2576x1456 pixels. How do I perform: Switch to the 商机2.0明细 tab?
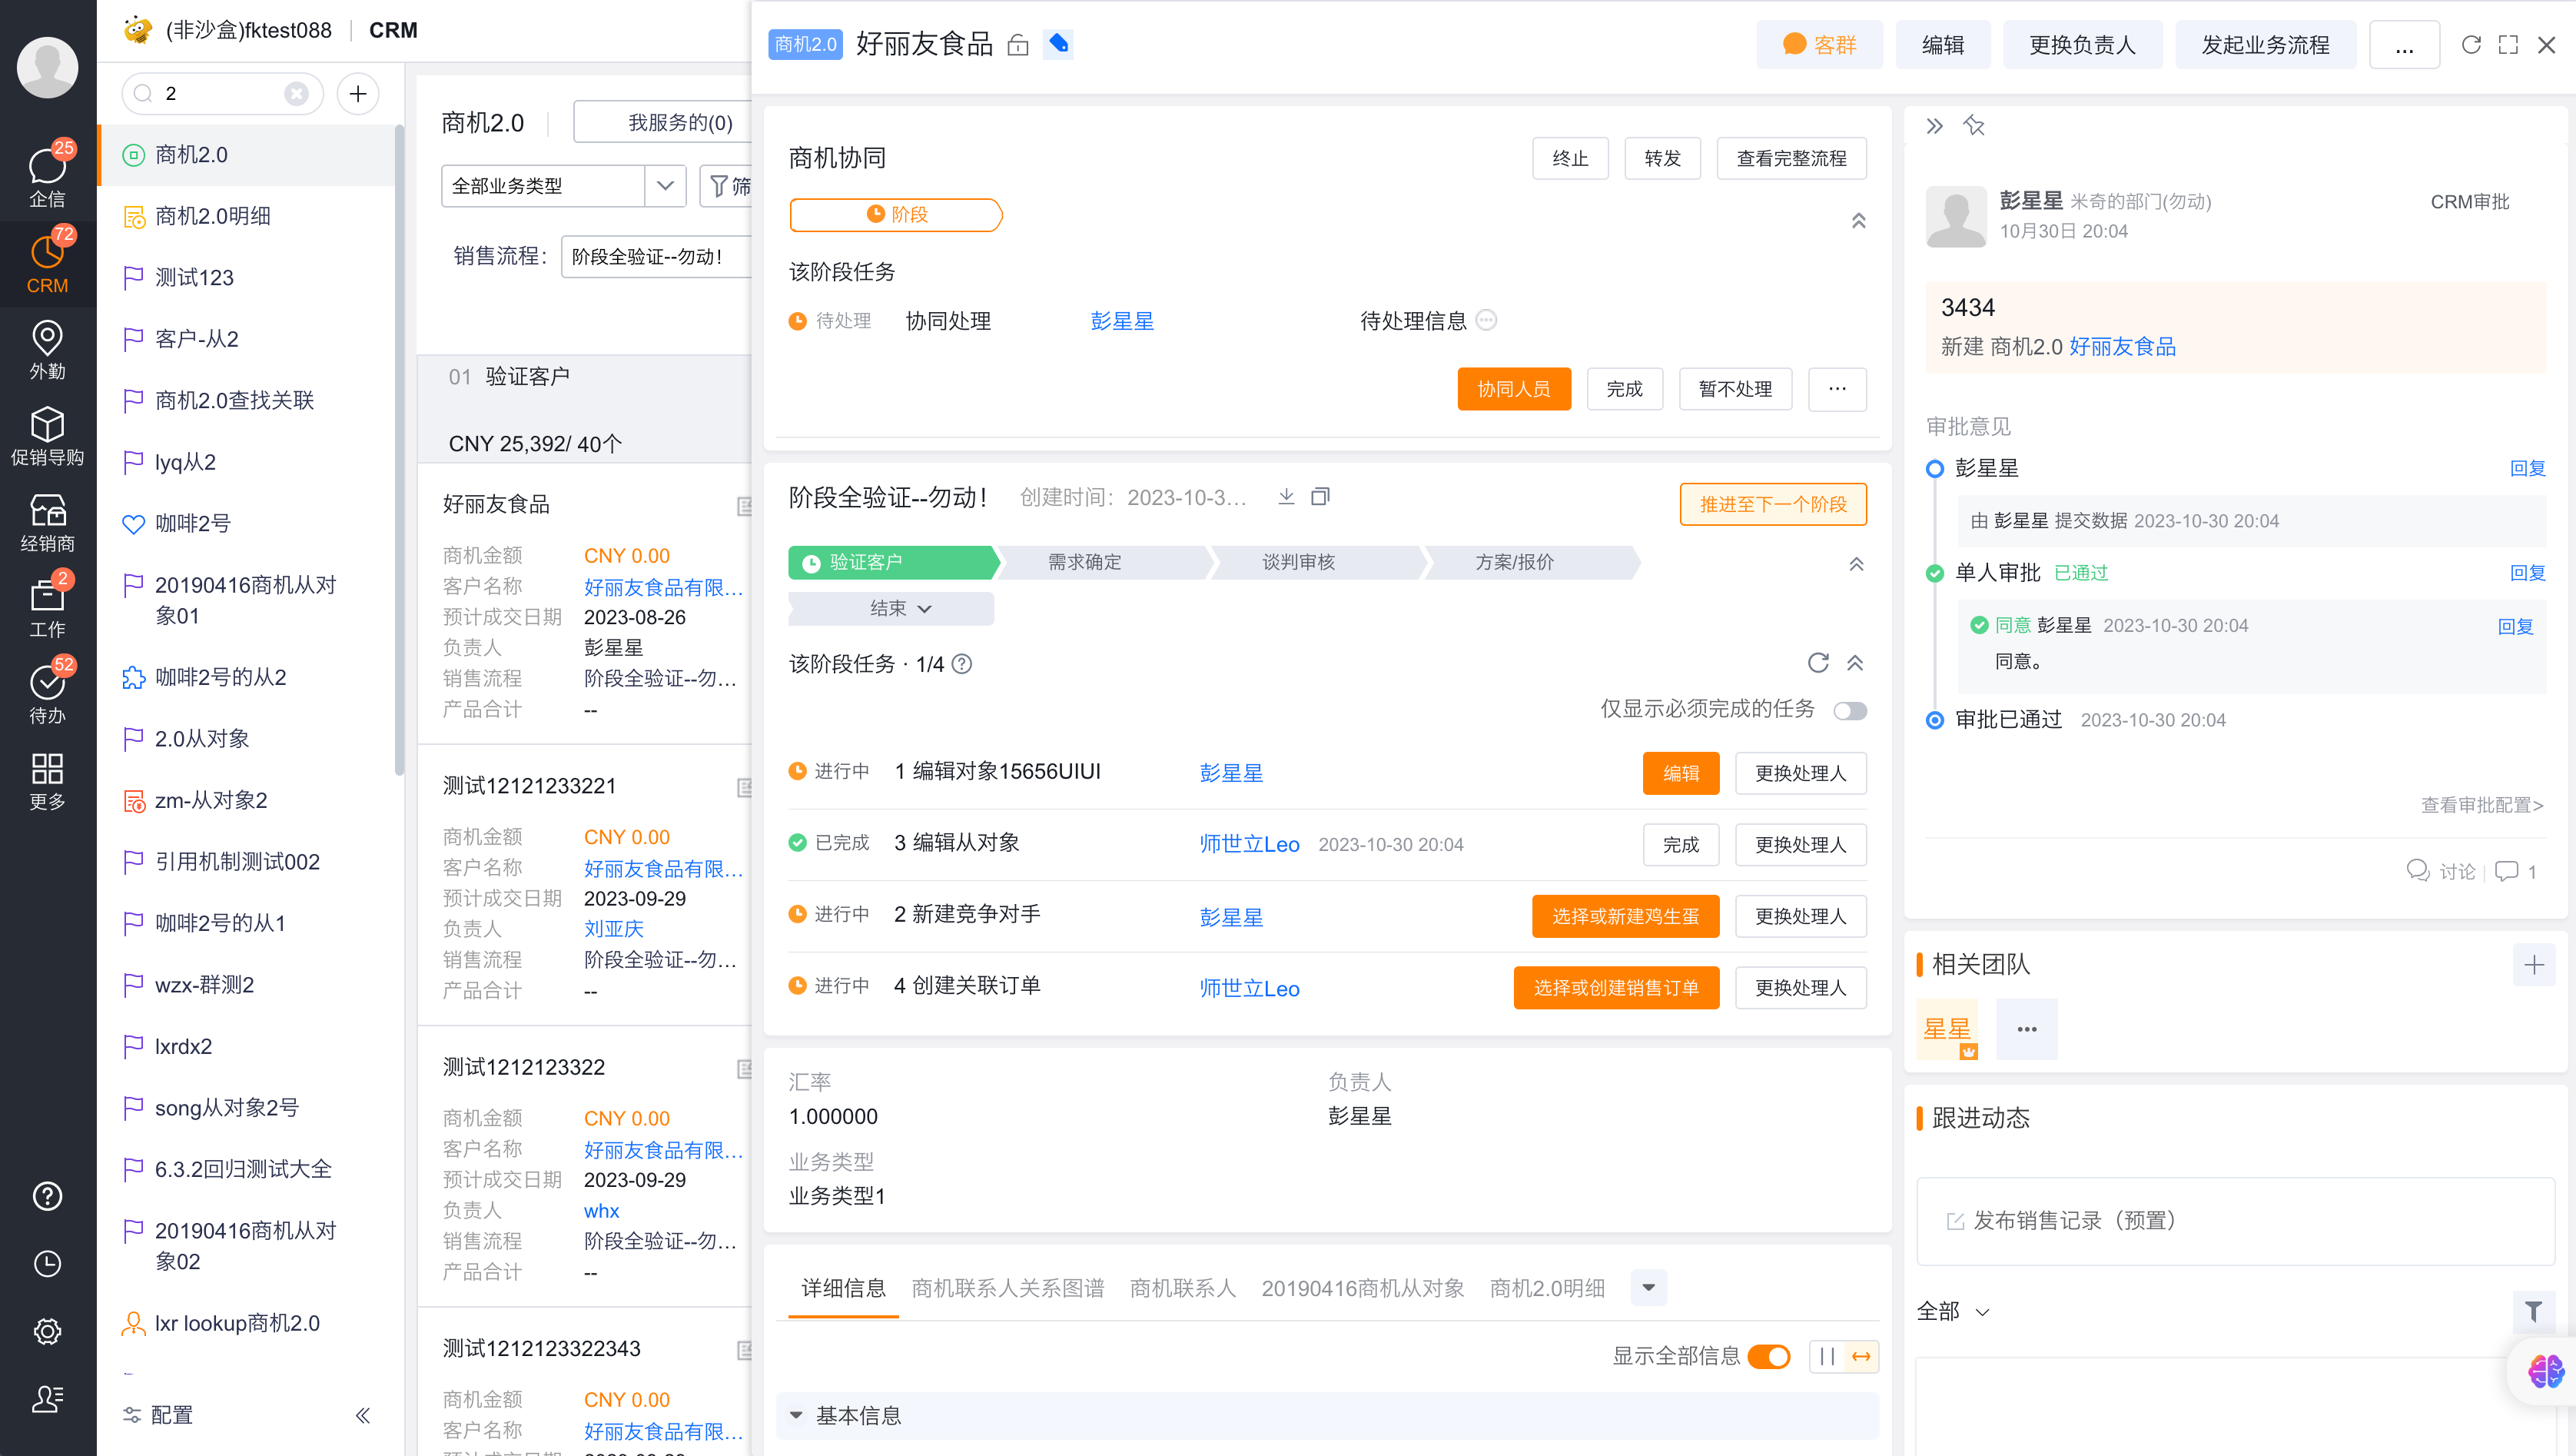(x=1547, y=1288)
